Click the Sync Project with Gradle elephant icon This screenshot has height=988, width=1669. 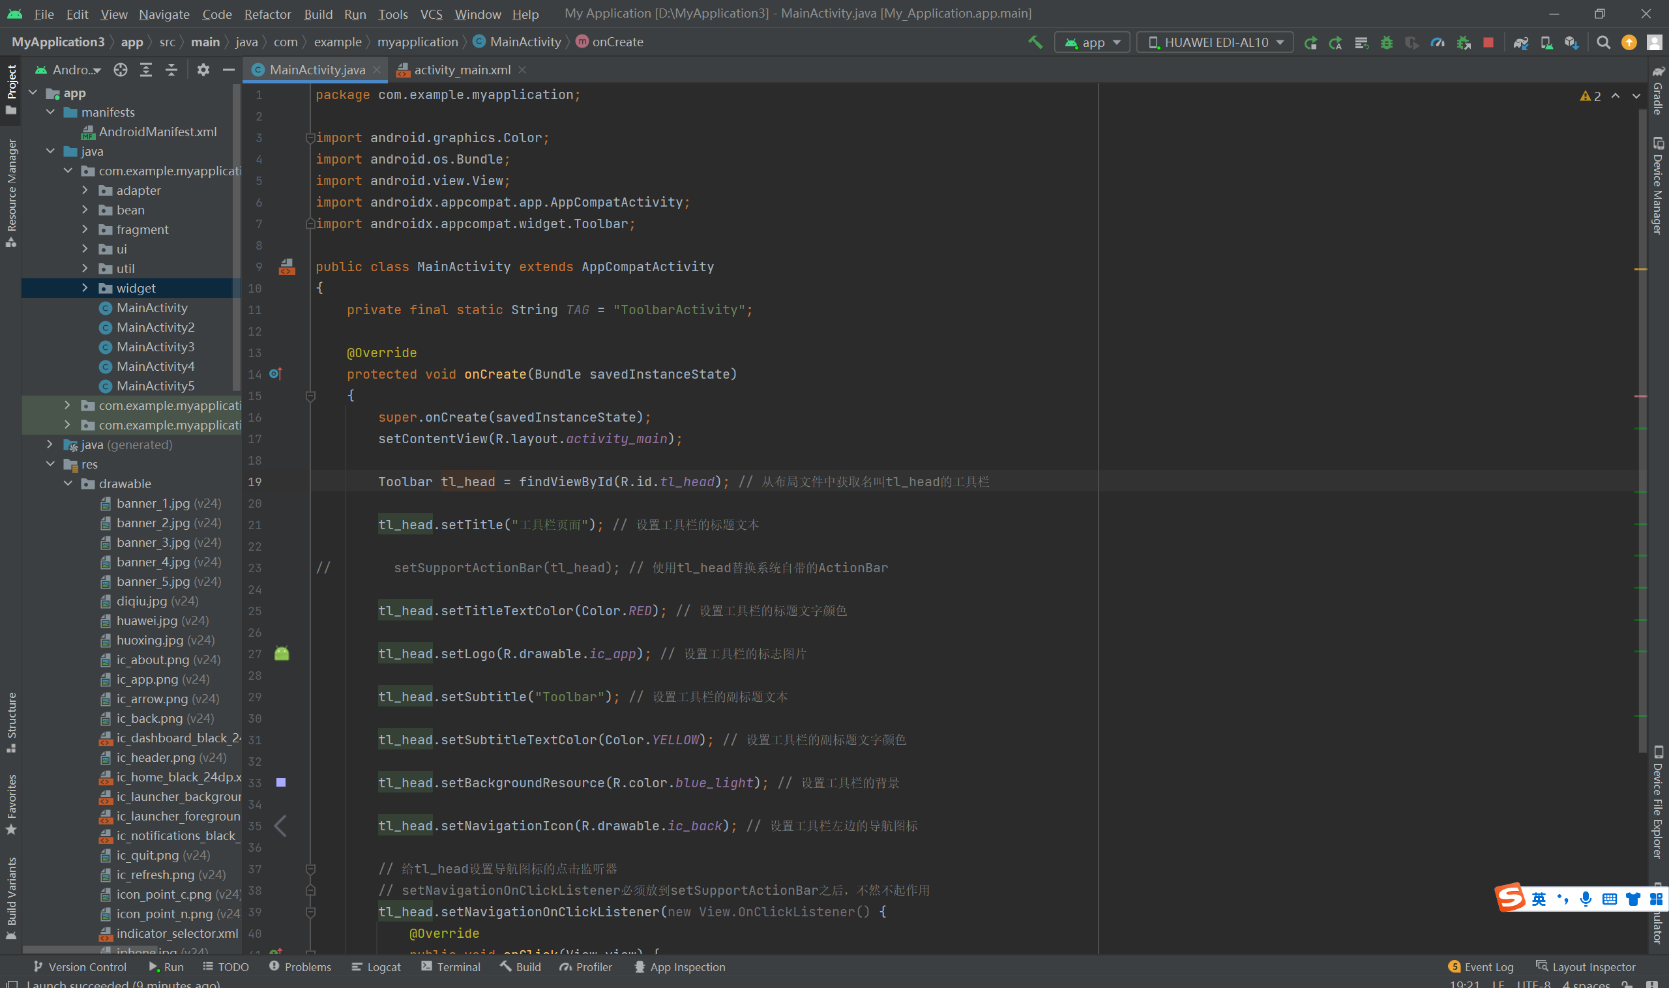(1520, 42)
